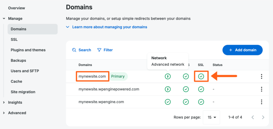This screenshot has height=129, width=273.
Task: Click the SSL checkmark for mynewsite.wpengine.com
Action: (201, 102)
